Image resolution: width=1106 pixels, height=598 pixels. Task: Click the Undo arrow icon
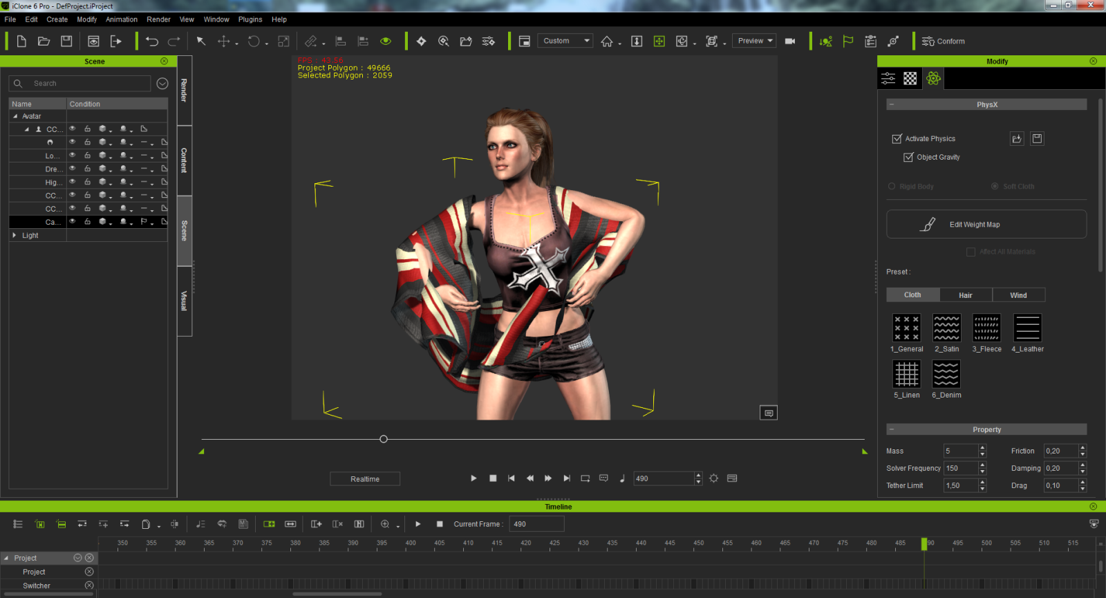pyautogui.click(x=152, y=41)
